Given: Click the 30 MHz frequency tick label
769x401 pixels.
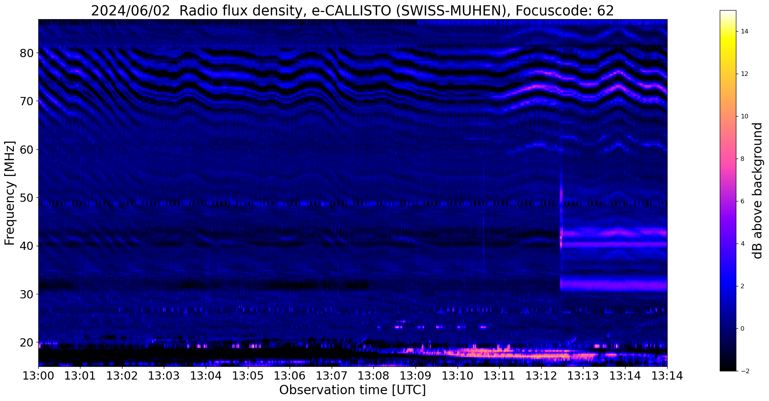Looking at the screenshot, I should (27, 294).
